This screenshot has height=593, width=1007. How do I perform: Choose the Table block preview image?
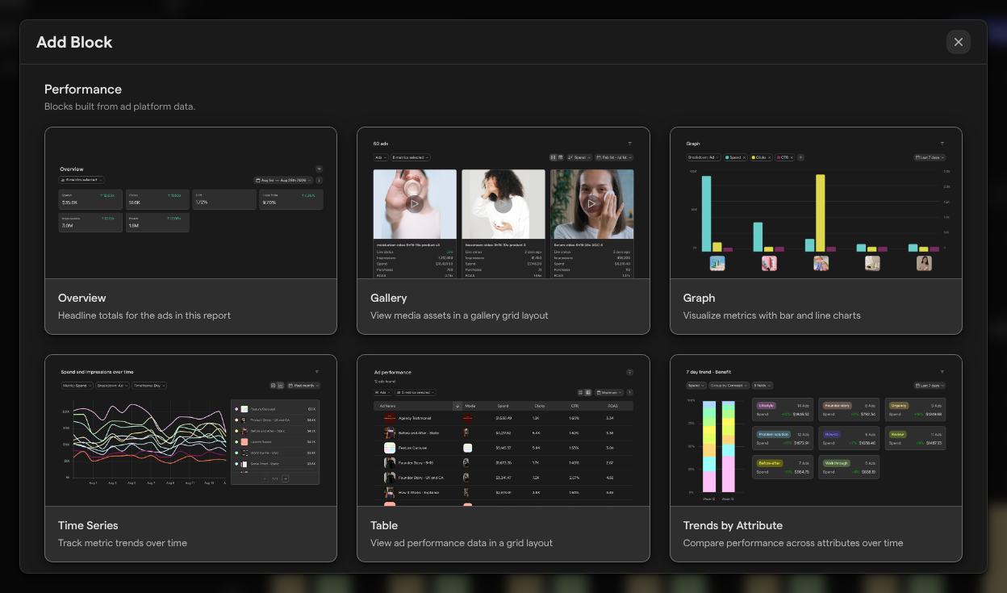[503, 431]
